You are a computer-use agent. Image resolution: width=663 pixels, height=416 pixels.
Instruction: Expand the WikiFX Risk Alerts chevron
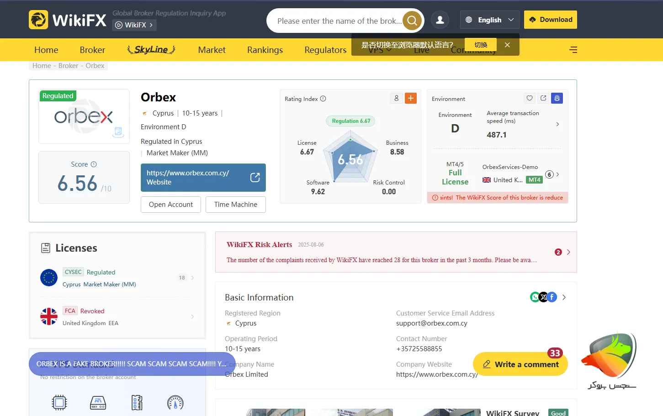tap(568, 252)
